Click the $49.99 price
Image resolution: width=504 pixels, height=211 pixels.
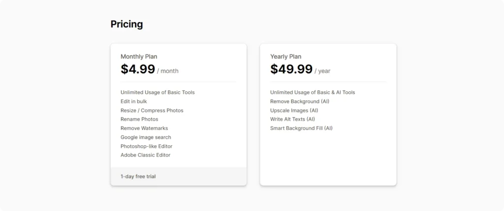[291, 69]
